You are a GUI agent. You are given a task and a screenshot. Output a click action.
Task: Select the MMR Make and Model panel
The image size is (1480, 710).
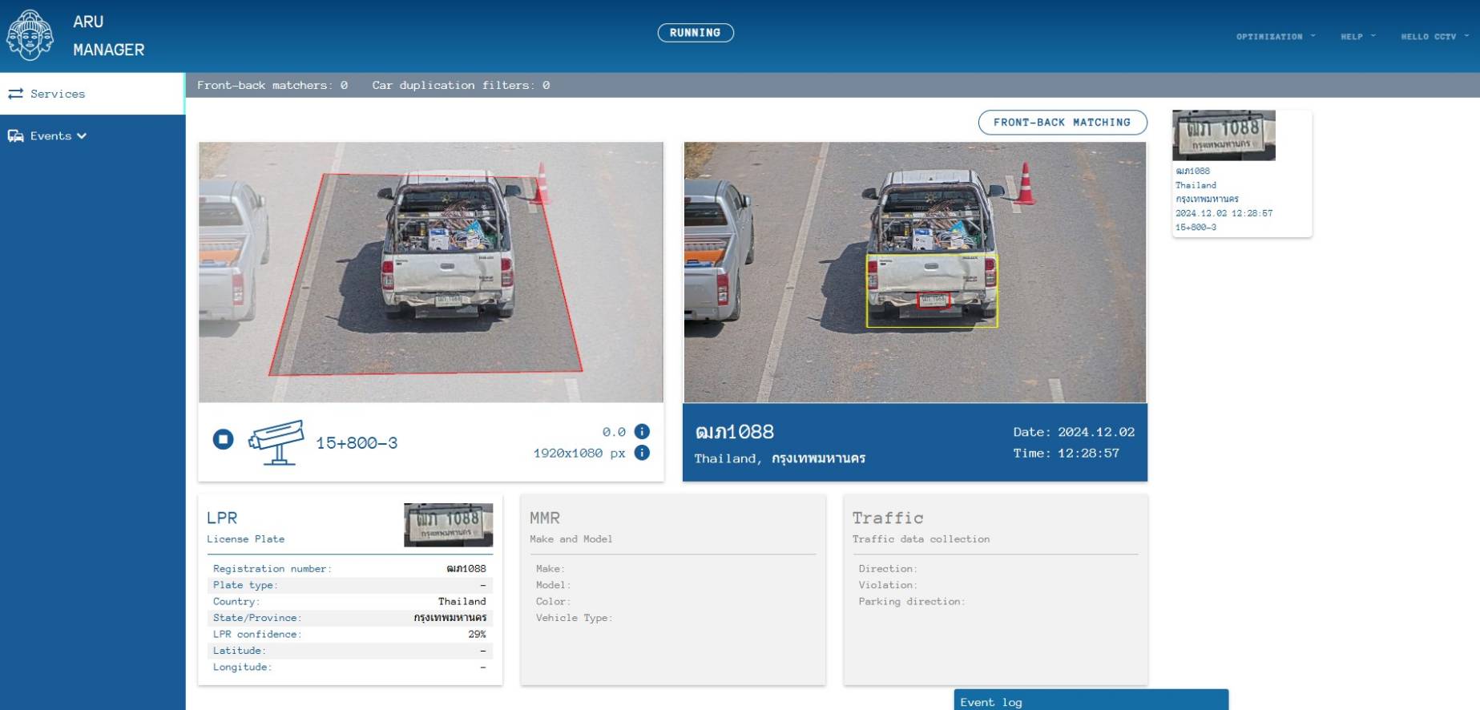click(672, 589)
